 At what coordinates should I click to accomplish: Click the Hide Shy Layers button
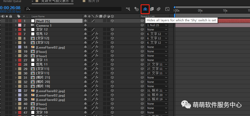[145, 9]
